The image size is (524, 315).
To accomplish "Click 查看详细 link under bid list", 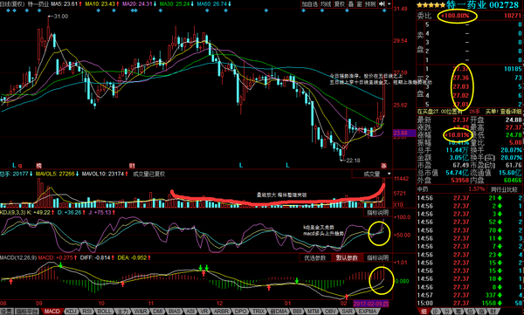I will (x=511, y=111).
